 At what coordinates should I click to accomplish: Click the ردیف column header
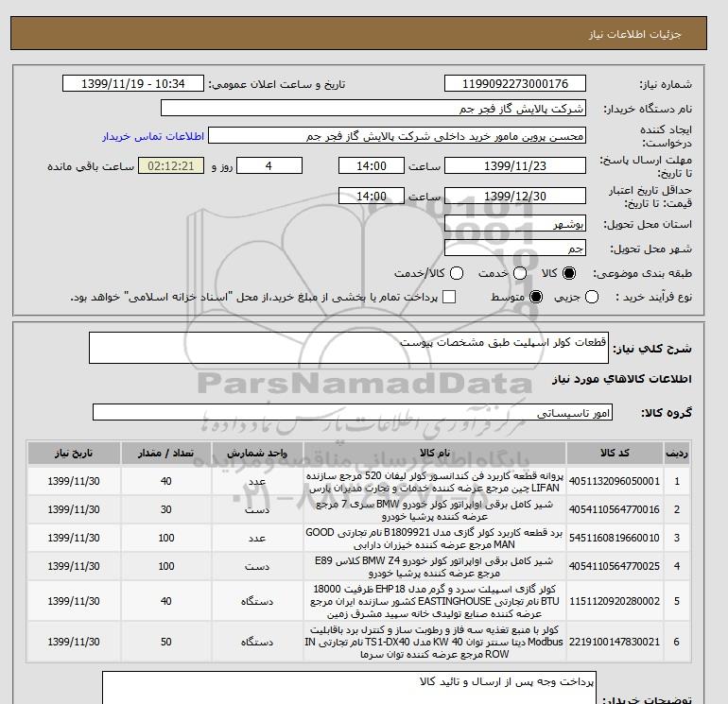[677, 453]
